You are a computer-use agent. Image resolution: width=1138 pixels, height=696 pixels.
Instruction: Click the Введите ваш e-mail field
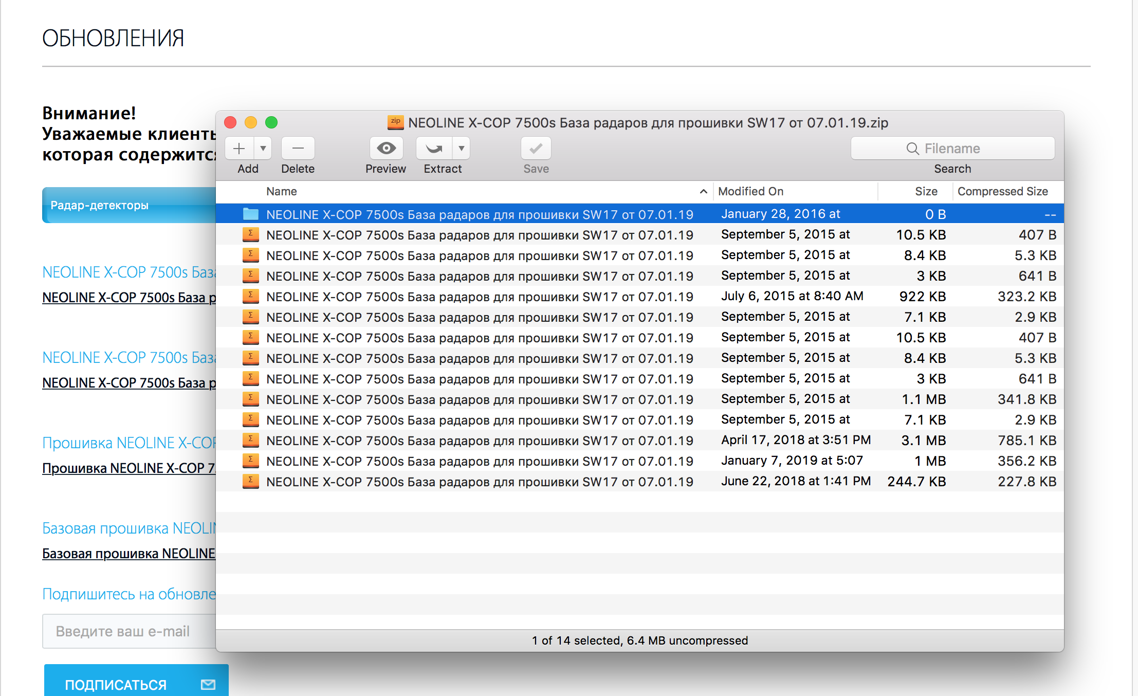click(x=129, y=631)
